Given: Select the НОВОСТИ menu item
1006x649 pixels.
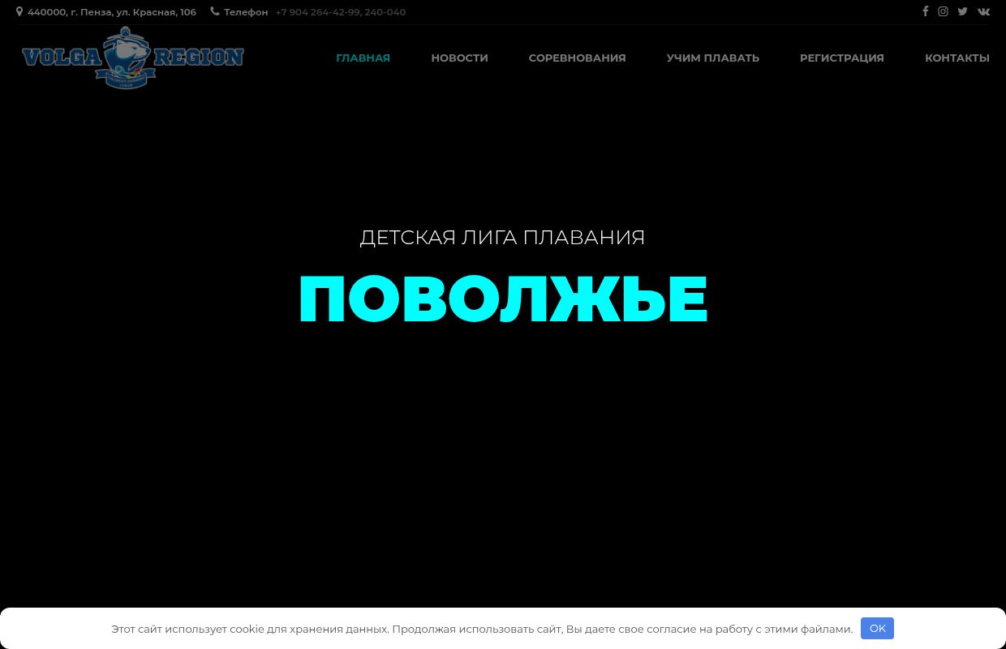Looking at the screenshot, I should [459, 58].
